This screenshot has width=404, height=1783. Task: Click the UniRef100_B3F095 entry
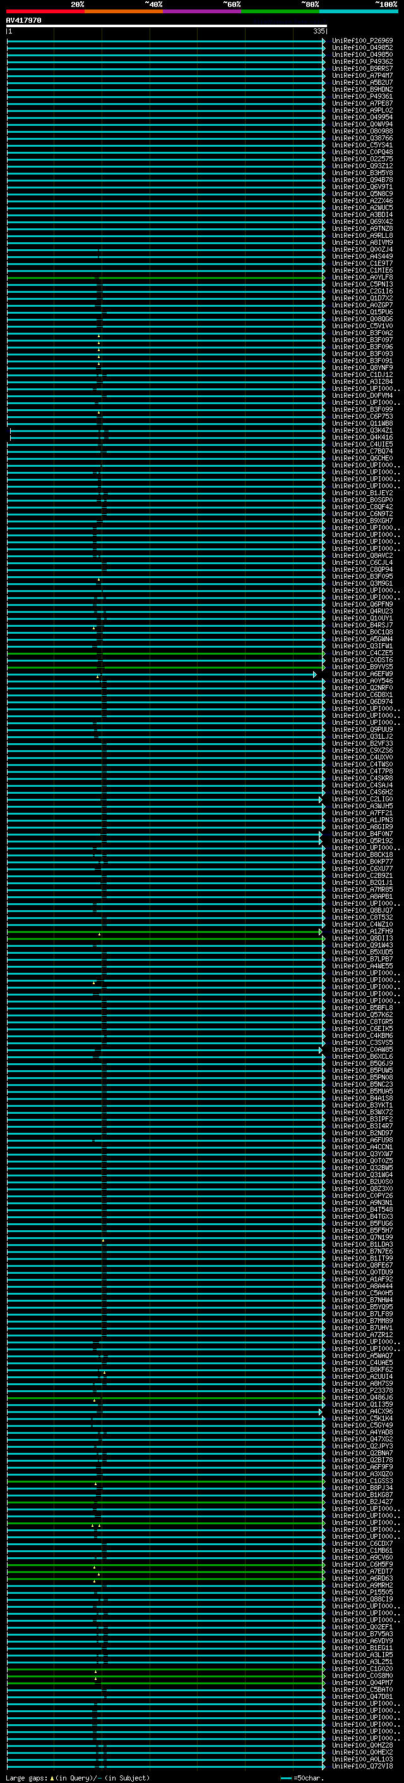click(362, 577)
